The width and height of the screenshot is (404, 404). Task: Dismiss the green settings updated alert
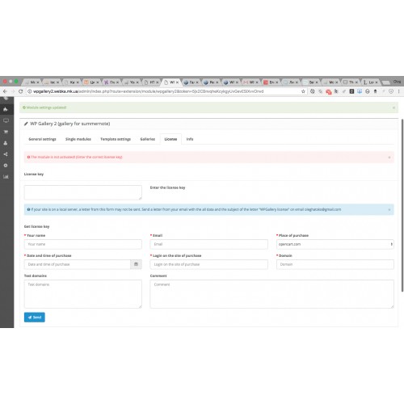(x=393, y=107)
